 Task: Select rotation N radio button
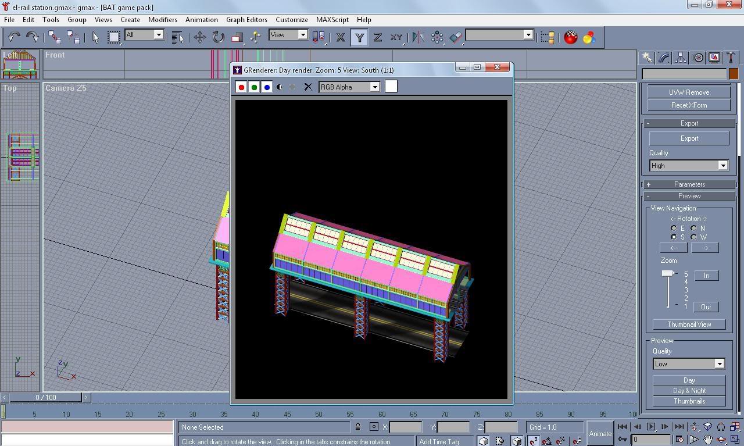tap(693, 229)
